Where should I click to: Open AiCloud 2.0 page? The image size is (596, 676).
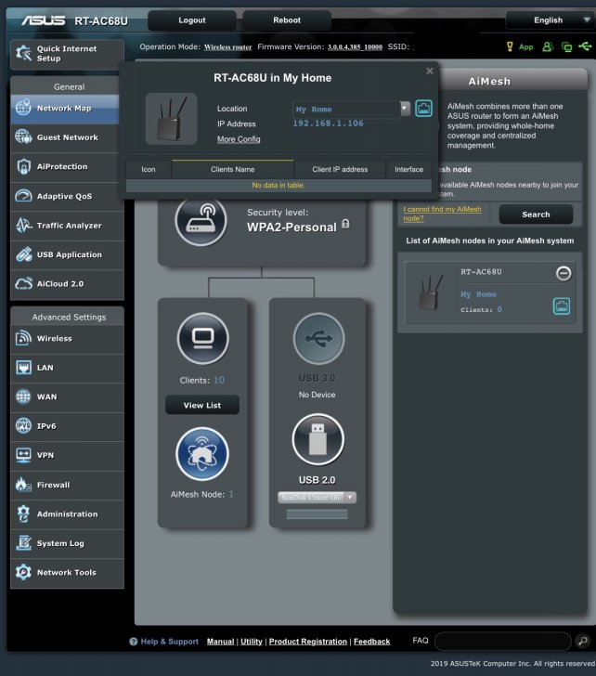pos(67,284)
